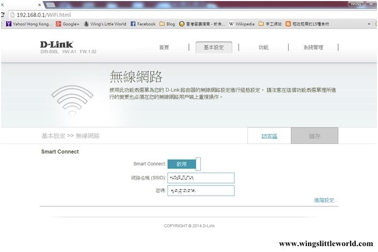Expand the 進階設定 advanced settings
This screenshot has width=378, height=252.
326,200
